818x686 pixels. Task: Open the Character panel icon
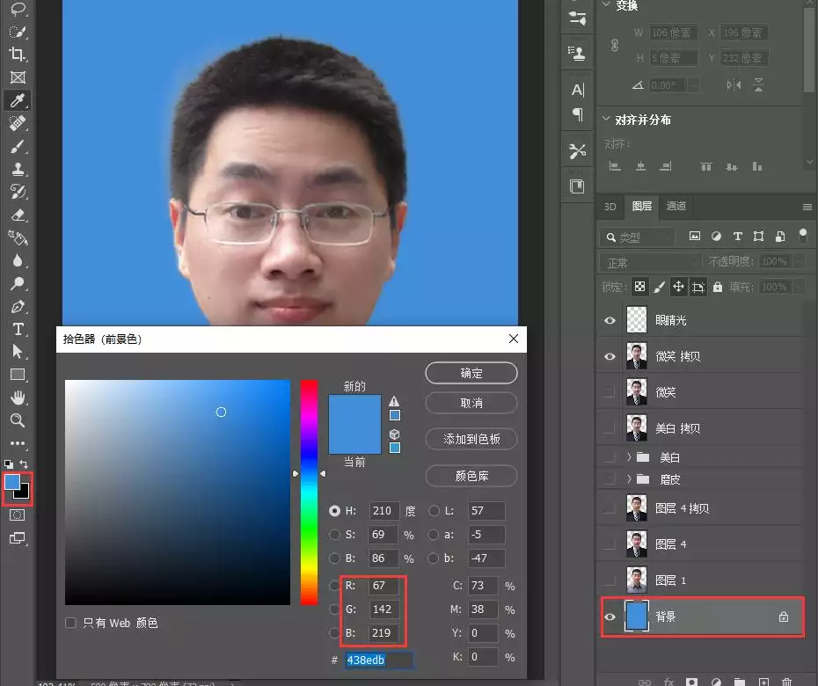click(578, 91)
